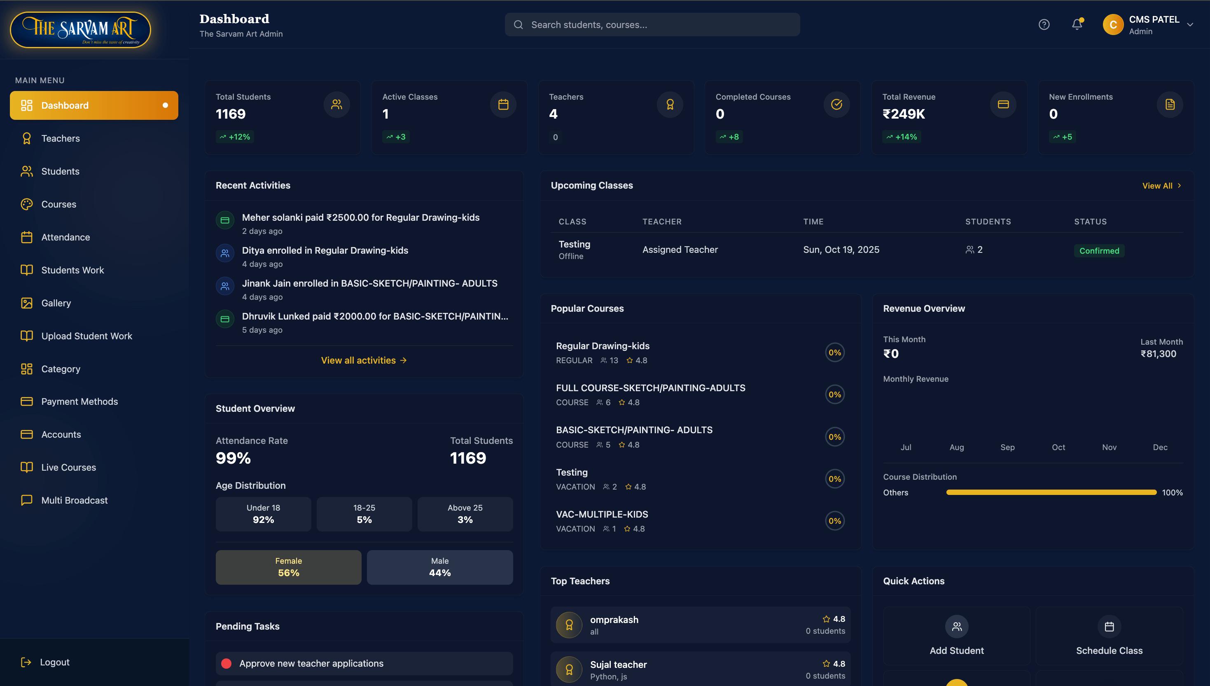Screen dimensions: 1210x686
Task: Select the Male gender box
Action: pos(439,567)
